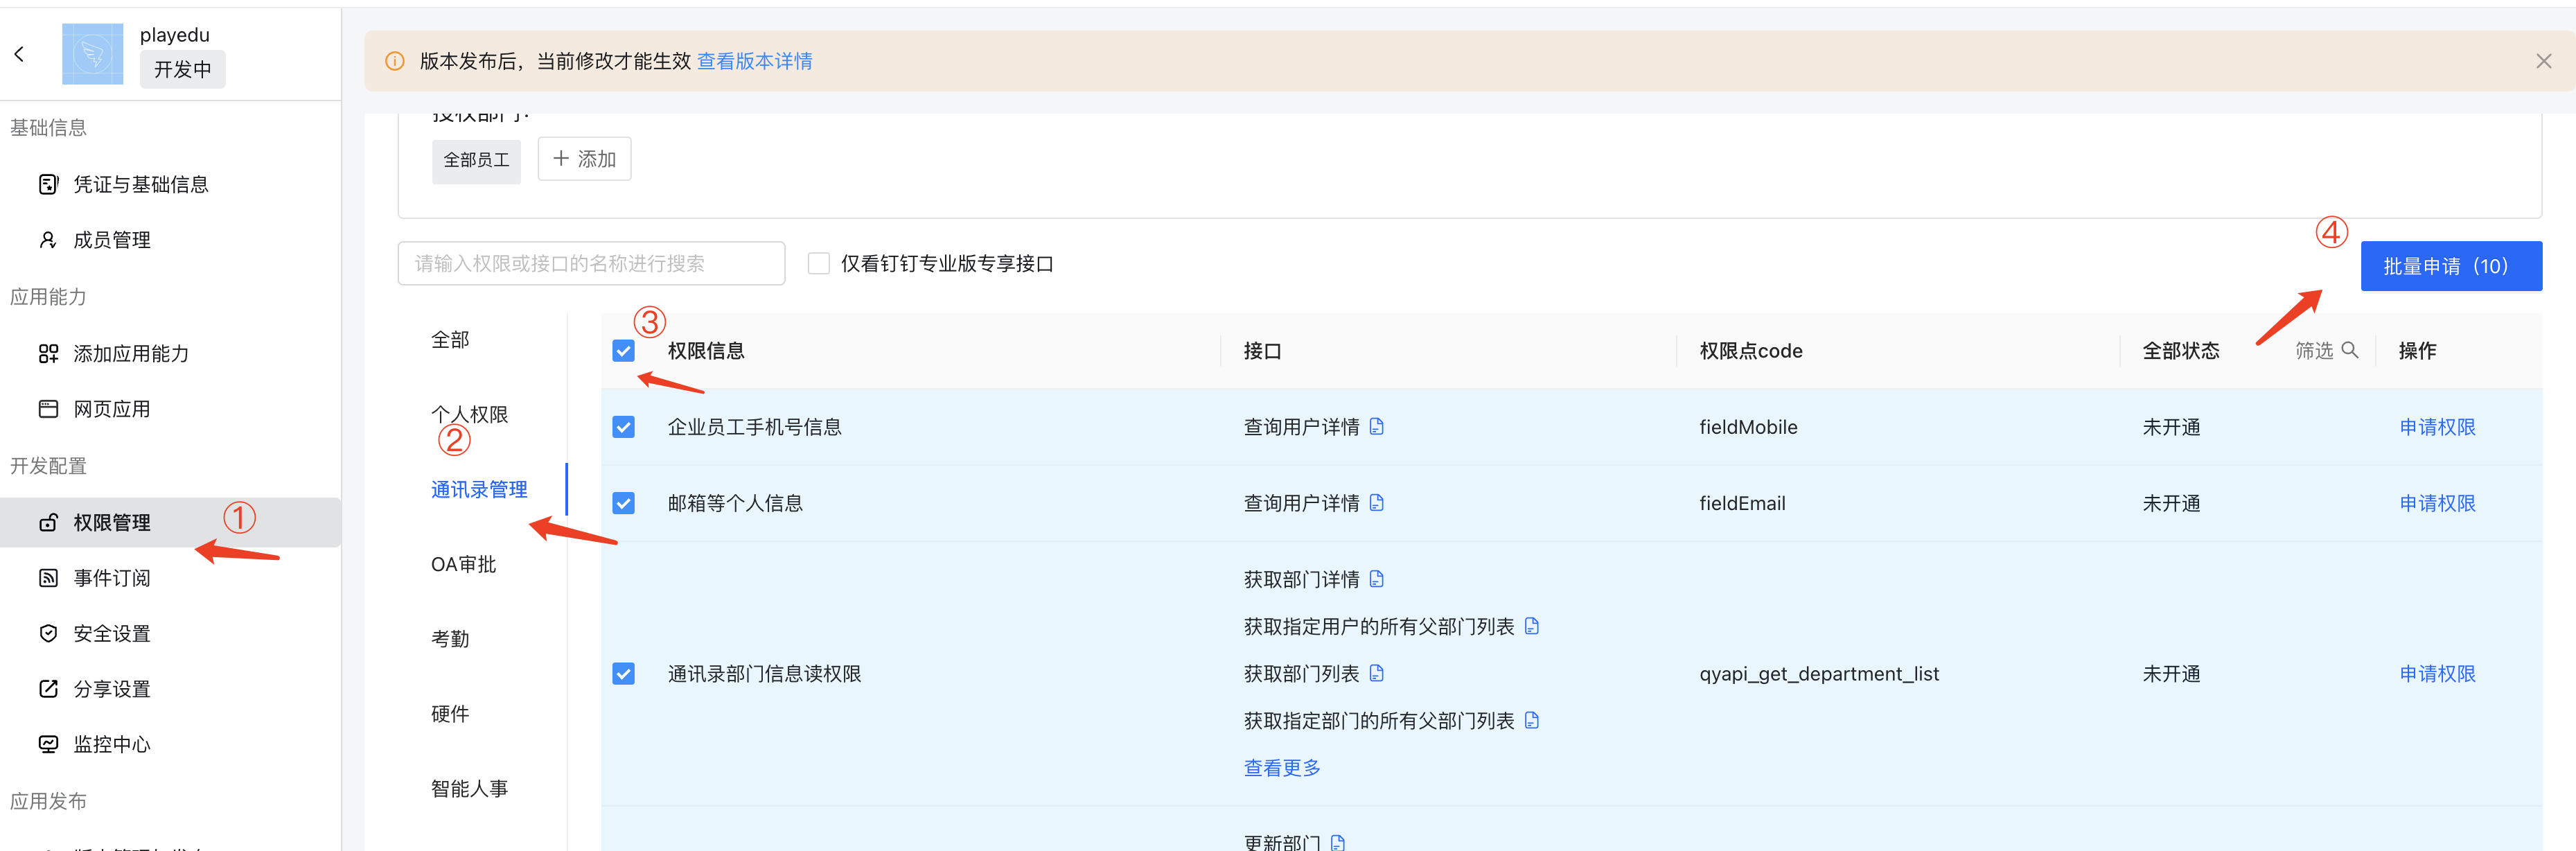Expand 查看更多 interface list
Image resolution: width=2576 pixels, height=851 pixels.
[1282, 768]
